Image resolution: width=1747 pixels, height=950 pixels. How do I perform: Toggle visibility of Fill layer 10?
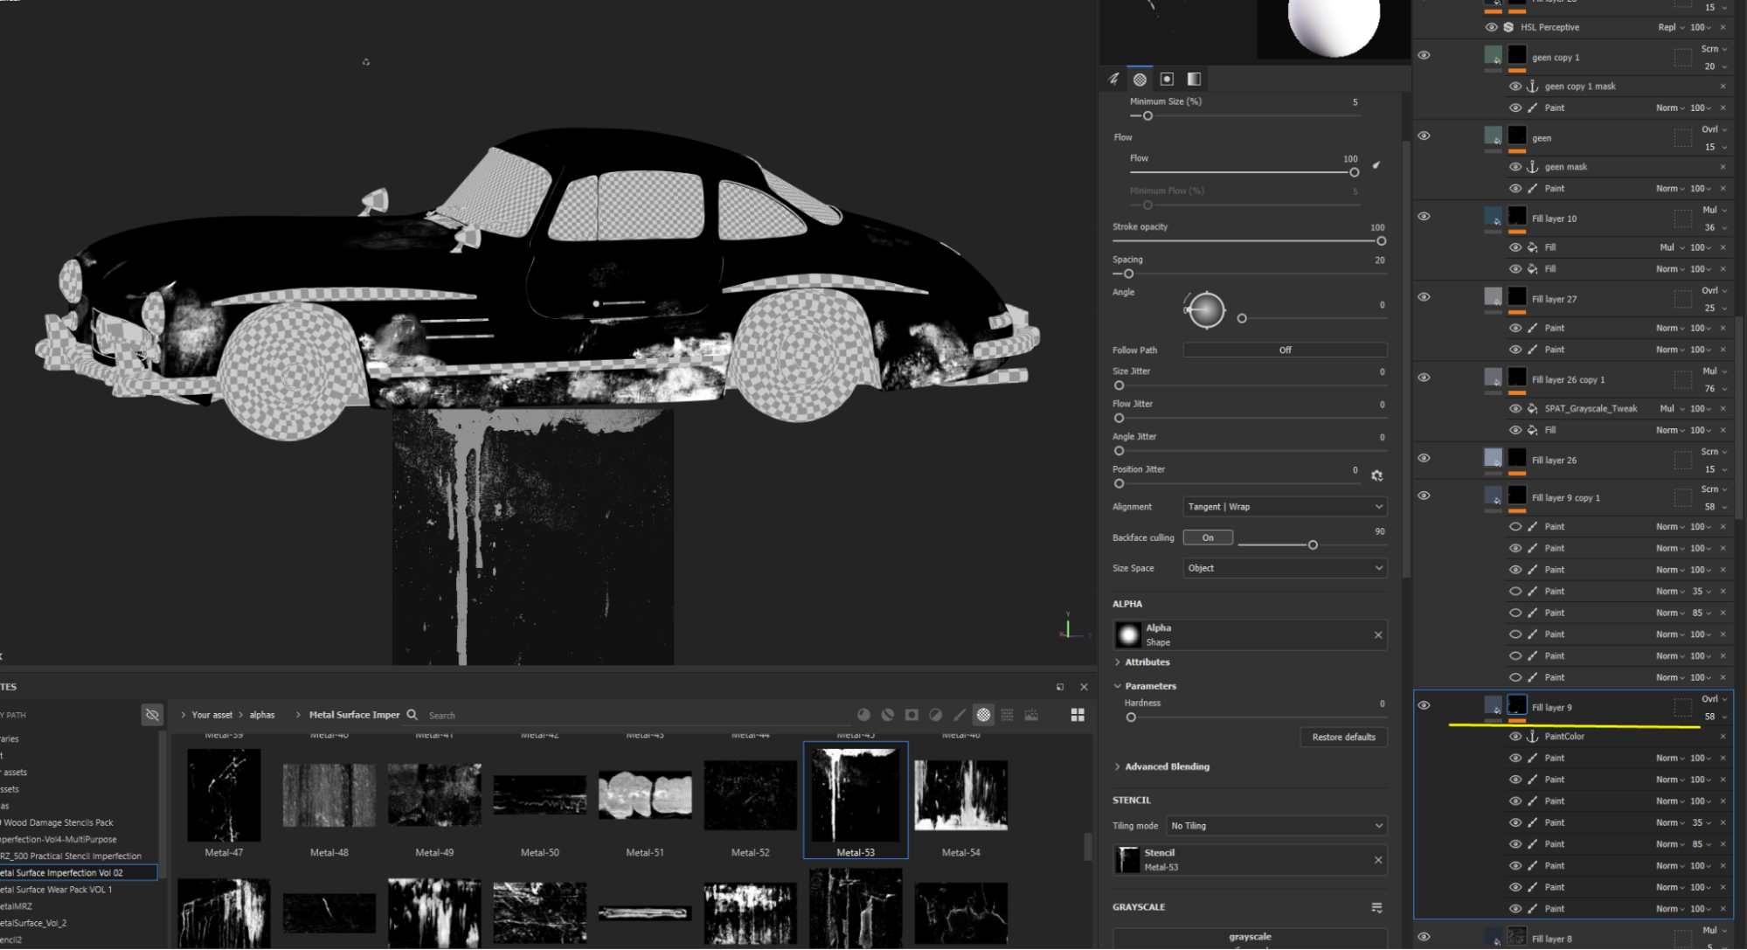tap(1424, 217)
